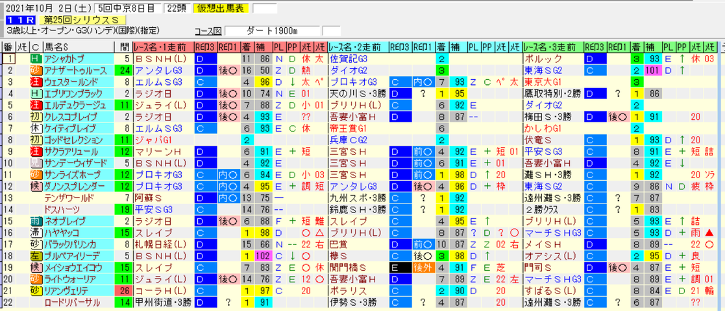725x311 pixels.
Task: Click the 休 badge beside ケイティブレイブ
Action: (35, 128)
